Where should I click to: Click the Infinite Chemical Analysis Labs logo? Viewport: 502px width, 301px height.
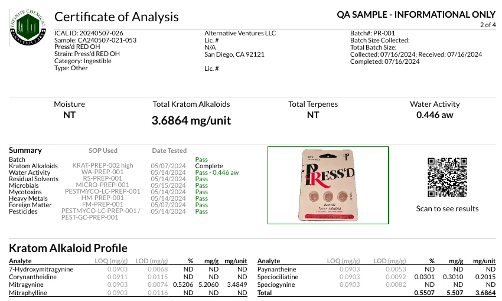click(28, 28)
